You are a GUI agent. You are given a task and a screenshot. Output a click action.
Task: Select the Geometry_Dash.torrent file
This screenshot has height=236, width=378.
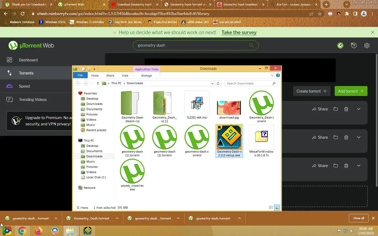[x=261, y=107]
